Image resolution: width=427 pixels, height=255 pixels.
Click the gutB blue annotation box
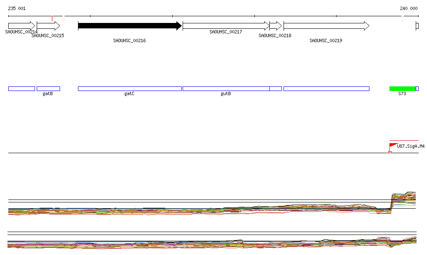pos(226,88)
